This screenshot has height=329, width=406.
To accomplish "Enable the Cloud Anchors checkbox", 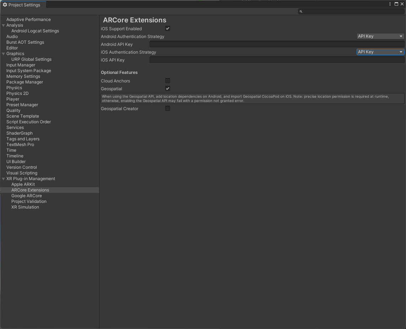I will coord(168,81).
